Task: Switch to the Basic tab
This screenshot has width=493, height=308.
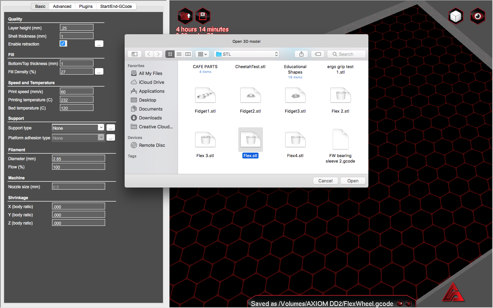Action: 40,6
